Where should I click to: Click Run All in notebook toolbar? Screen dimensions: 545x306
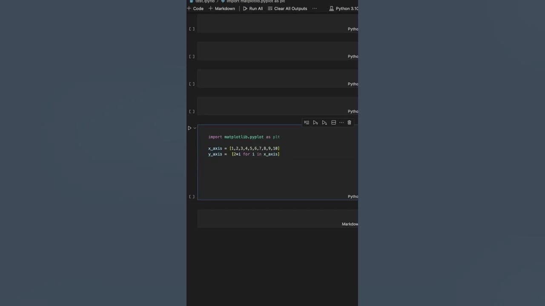253,8
